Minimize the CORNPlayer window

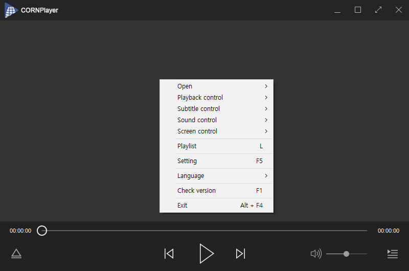(337, 10)
